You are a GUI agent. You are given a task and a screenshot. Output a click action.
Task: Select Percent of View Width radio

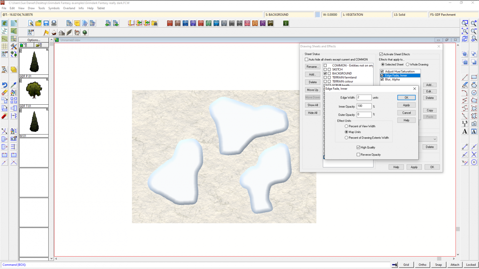coord(346,126)
